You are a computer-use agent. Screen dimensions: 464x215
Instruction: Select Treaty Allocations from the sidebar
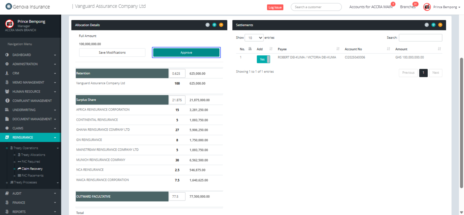pyautogui.click(x=33, y=155)
